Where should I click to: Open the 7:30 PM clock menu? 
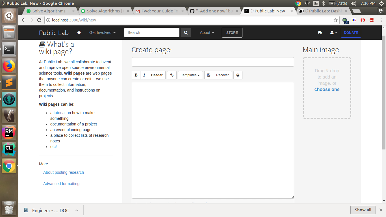[x=368, y=3]
